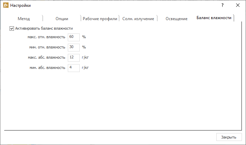Open help with the question mark button
The height and width of the screenshot is (145, 246).
[x=222, y=5]
